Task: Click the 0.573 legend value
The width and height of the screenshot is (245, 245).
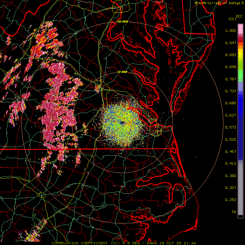Action: [x=231, y=127]
